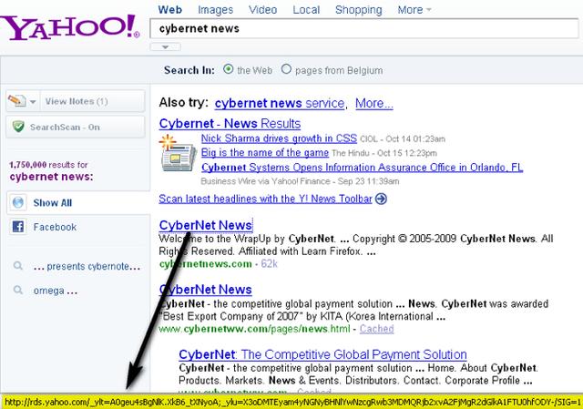Click magnifier icon beside presents cybernote
Image resolution: width=583 pixels, height=409 pixels.
pos(18,266)
